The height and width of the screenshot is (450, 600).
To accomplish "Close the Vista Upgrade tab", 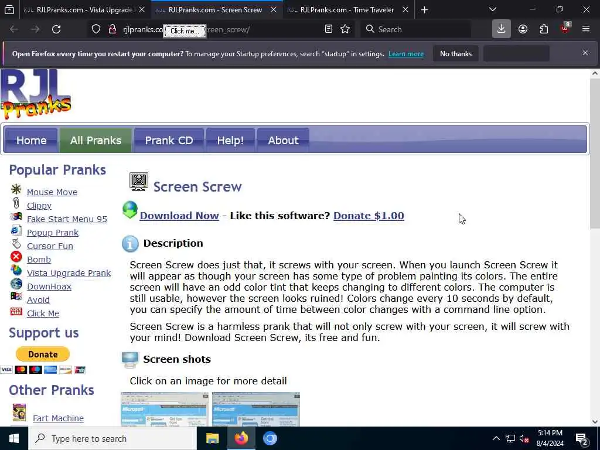I will [x=142, y=10].
